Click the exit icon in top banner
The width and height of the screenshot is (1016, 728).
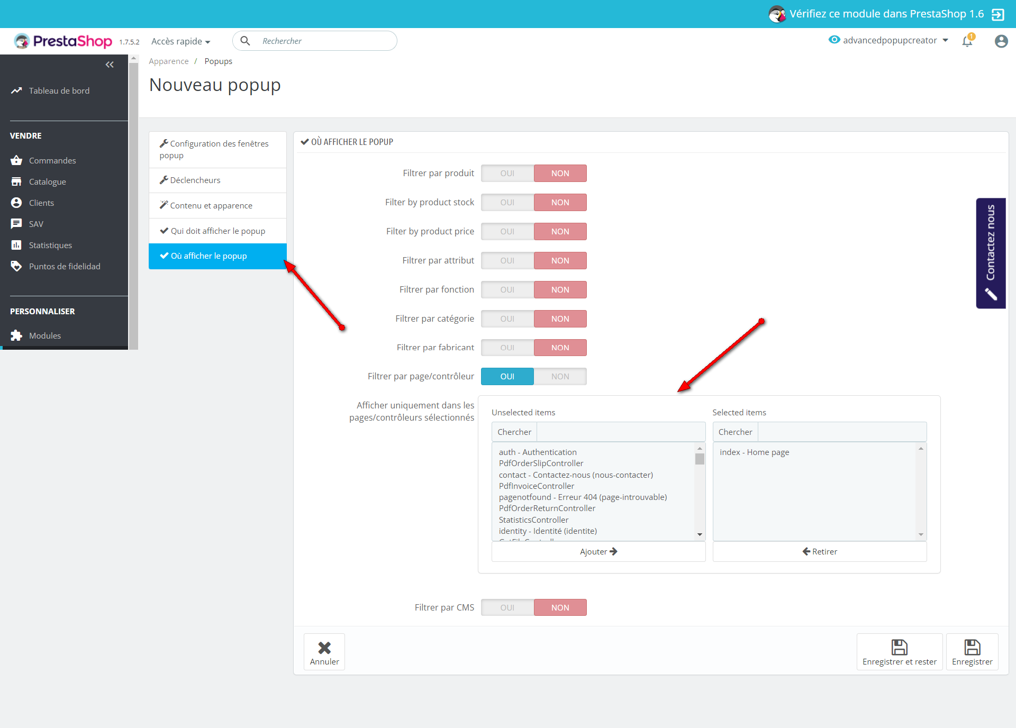(x=998, y=14)
